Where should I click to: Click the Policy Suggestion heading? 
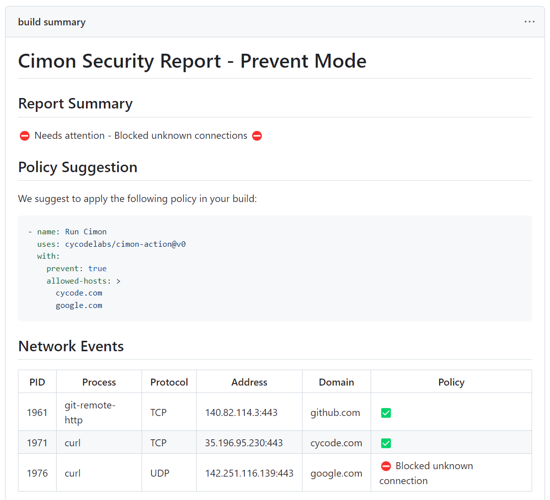[x=78, y=167]
